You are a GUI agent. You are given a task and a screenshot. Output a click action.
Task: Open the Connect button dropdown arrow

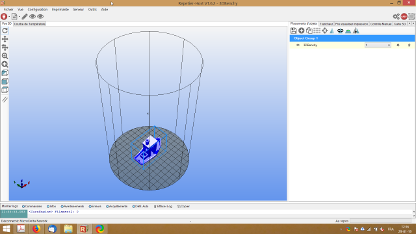tap(9, 17)
